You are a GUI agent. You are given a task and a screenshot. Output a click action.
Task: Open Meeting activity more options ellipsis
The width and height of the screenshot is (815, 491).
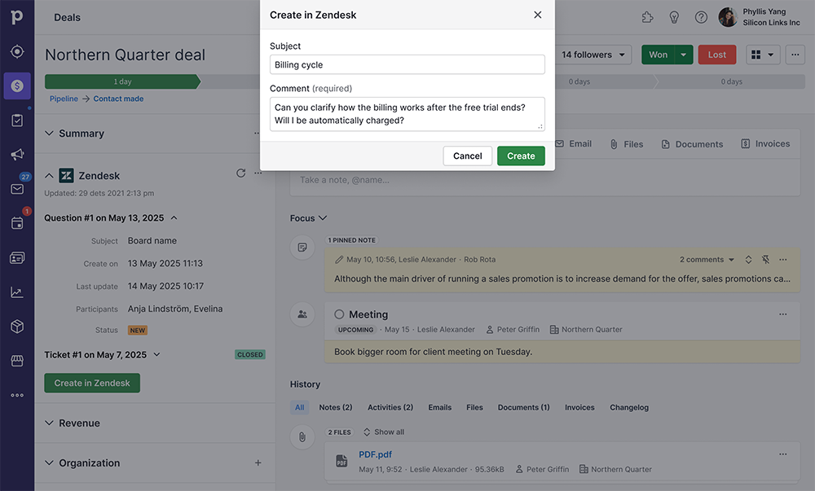pyautogui.click(x=782, y=314)
